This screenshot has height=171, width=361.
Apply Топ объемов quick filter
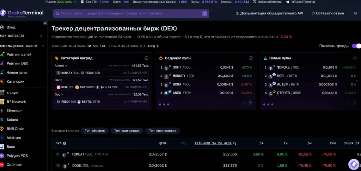tap(94, 131)
